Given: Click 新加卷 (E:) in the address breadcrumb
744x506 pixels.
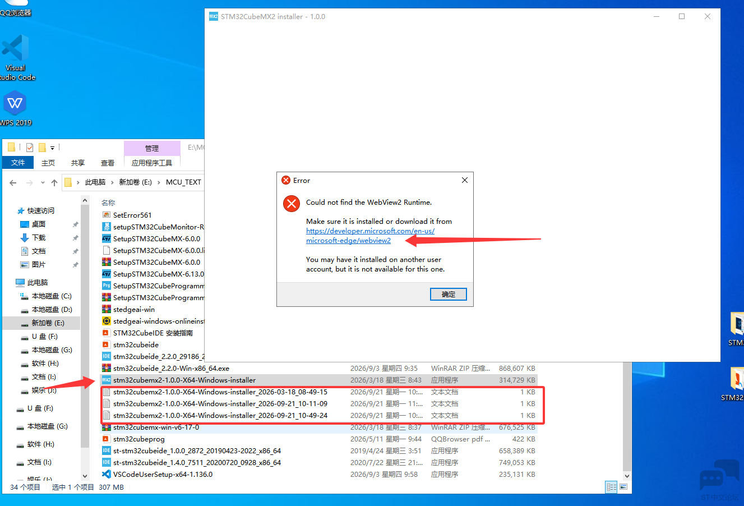Looking at the screenshot, I should point(136,182).
